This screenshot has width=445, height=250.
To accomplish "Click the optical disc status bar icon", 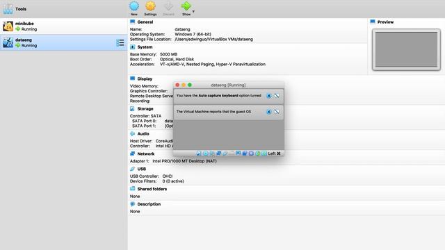I will [x=206, y=153].
